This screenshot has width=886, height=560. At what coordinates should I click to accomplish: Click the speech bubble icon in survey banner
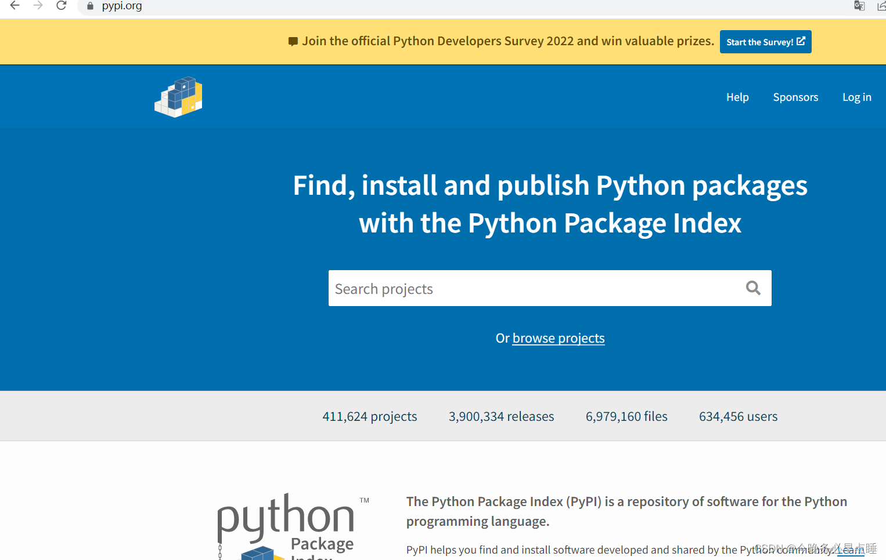(x=293, y=42)
